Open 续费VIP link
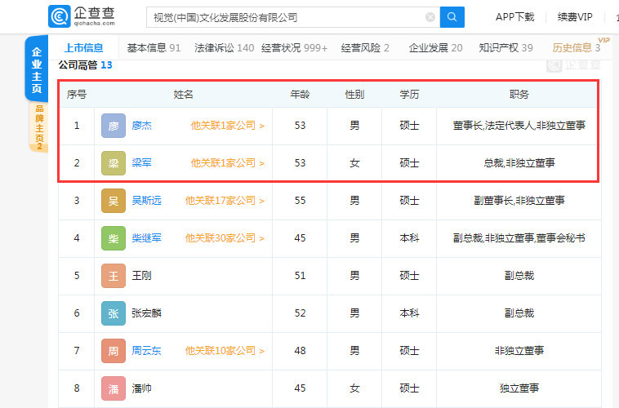The height and width of the screenshot is (408, 619). pos(575,17)
